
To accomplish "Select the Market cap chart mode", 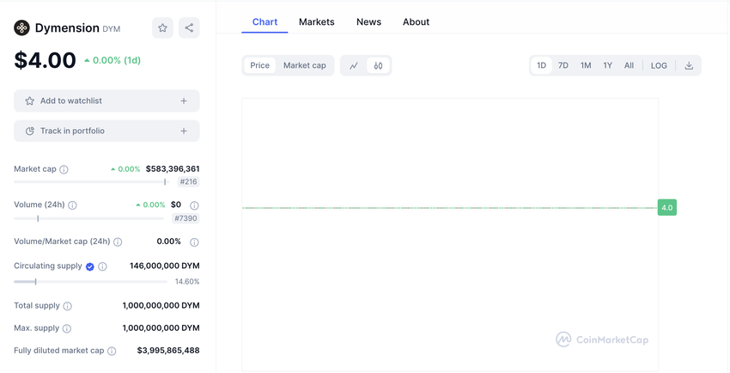I will coord(305,65).
